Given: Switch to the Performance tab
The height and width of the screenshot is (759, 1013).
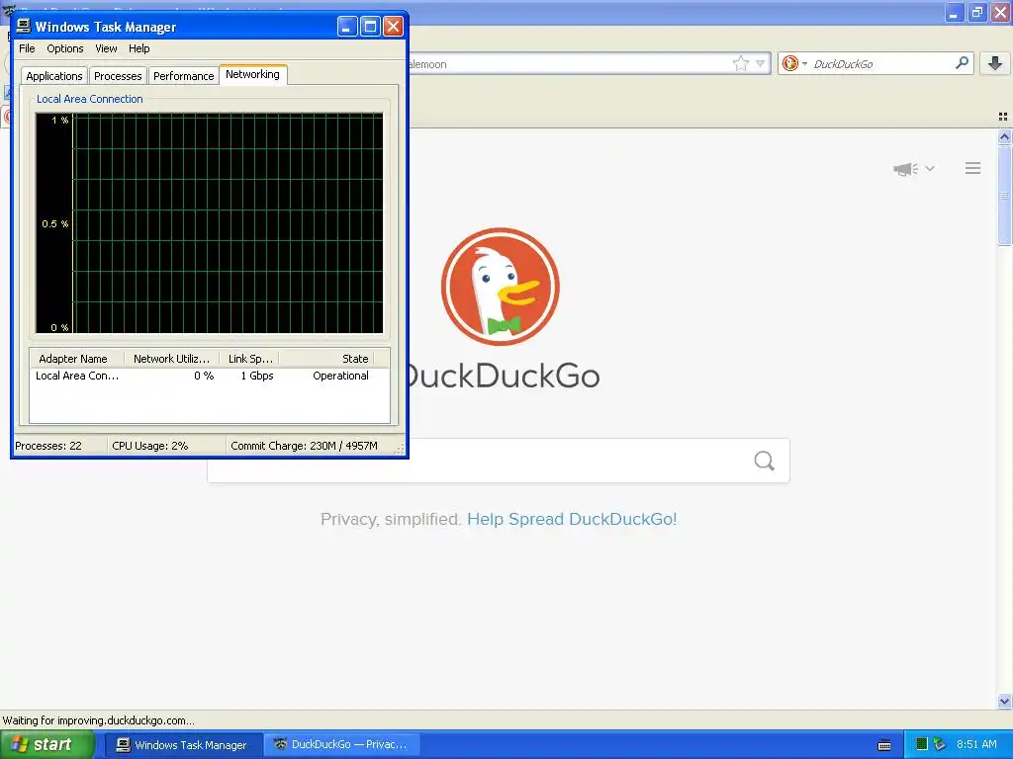Looking at the screenshot, I should click(x=183, y=75).
